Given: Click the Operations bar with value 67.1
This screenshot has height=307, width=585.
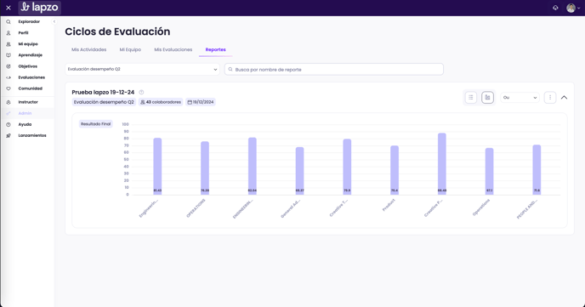Looking at the screenshot, I should click(489, 171).
